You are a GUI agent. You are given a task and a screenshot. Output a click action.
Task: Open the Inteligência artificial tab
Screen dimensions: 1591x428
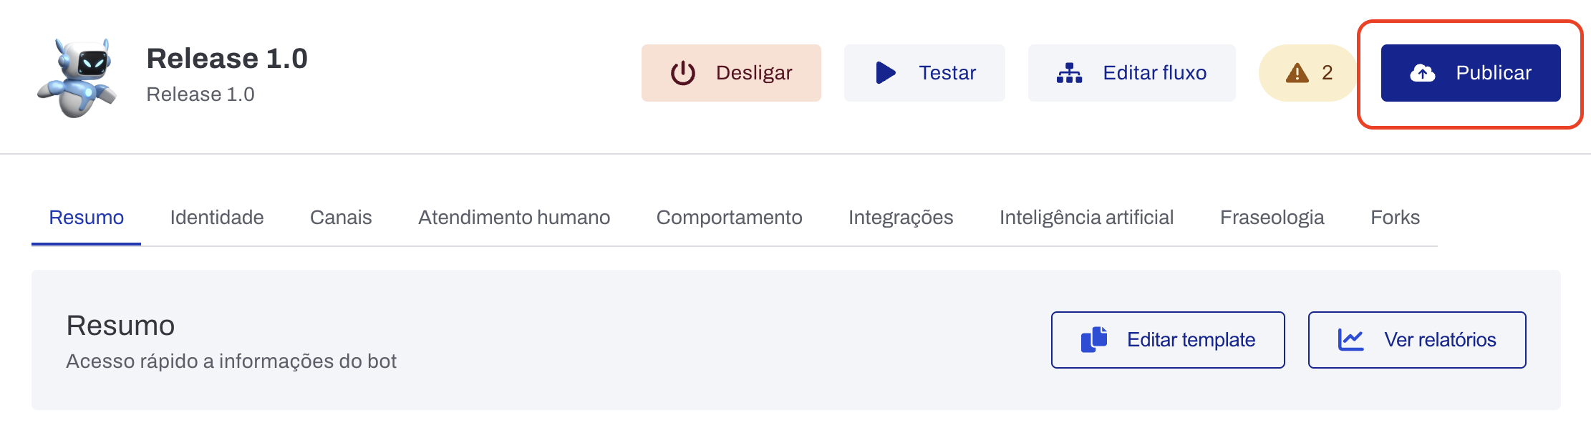pyautogui.click(x=1086, y=218)
